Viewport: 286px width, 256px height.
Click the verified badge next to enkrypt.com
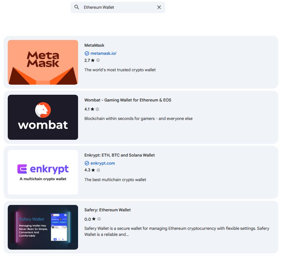point(86,163)
